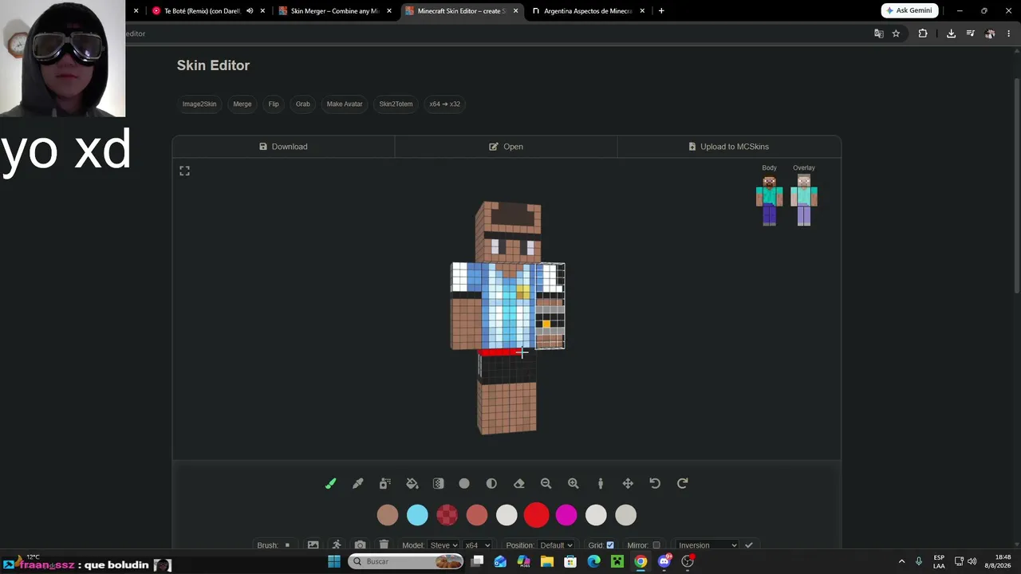The image size is (1021, 574).
Task: Select the spray can tool
Action: click(385, 483)
